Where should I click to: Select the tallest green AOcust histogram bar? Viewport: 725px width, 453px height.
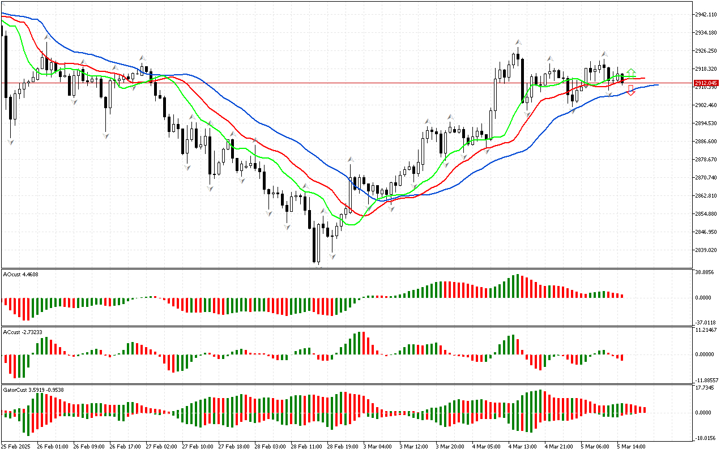coord(517,286)
